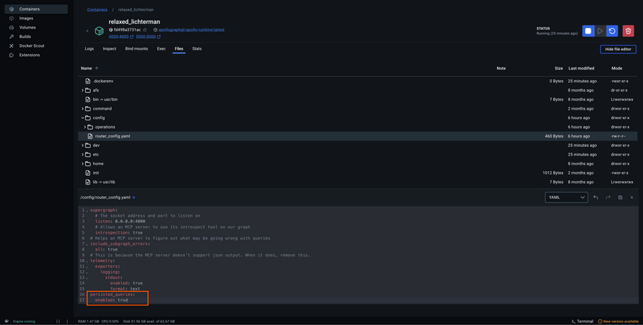Copy the container ID fd498a3731ac

pyautogui.click(x=145, y=30)
